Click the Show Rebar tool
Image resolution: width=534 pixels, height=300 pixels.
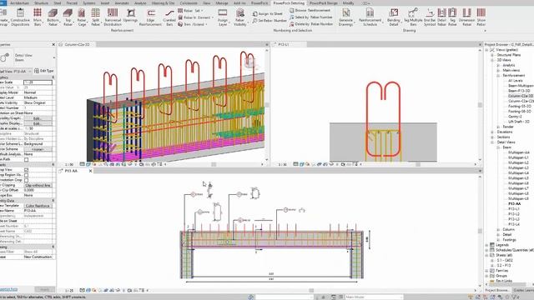point(481,17)
